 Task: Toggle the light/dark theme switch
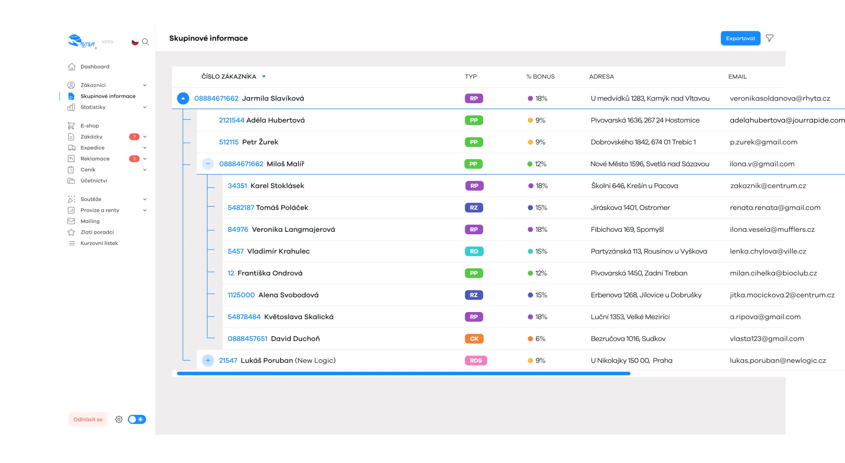[137, 419]
